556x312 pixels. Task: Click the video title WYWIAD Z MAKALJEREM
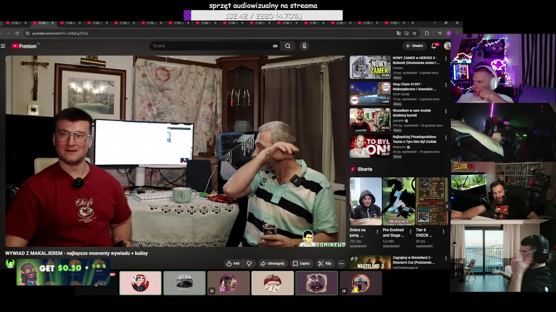76,253
